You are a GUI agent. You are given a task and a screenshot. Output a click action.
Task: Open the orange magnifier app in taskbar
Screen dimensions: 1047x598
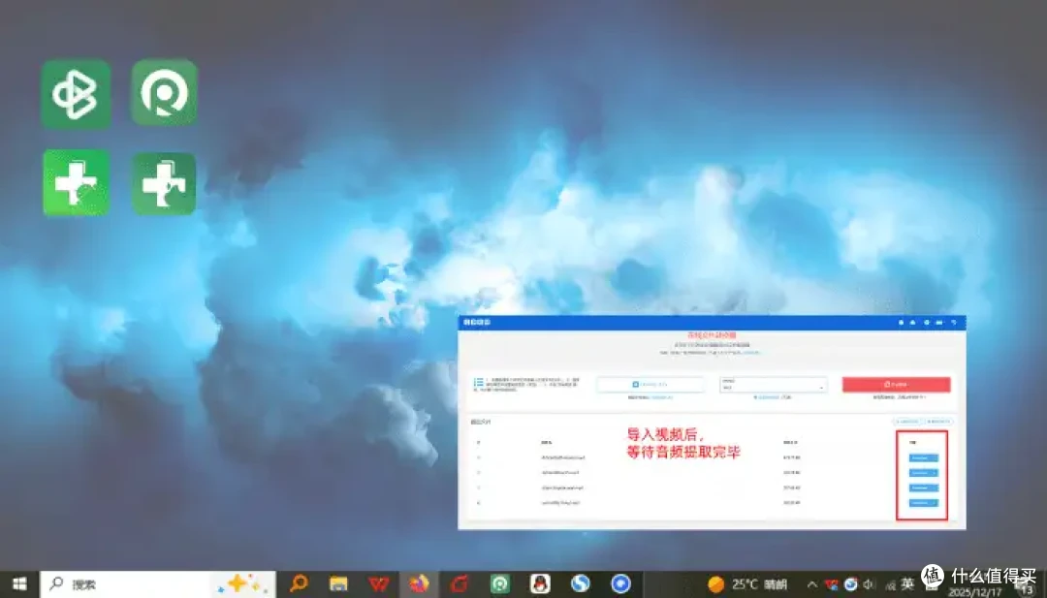(x=299, y=584)
